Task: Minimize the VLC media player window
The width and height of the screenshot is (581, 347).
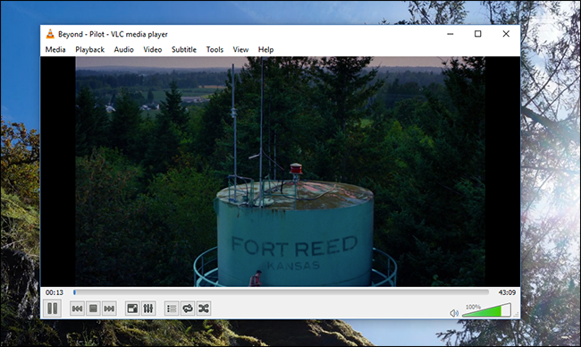Action: click(450, 34)
